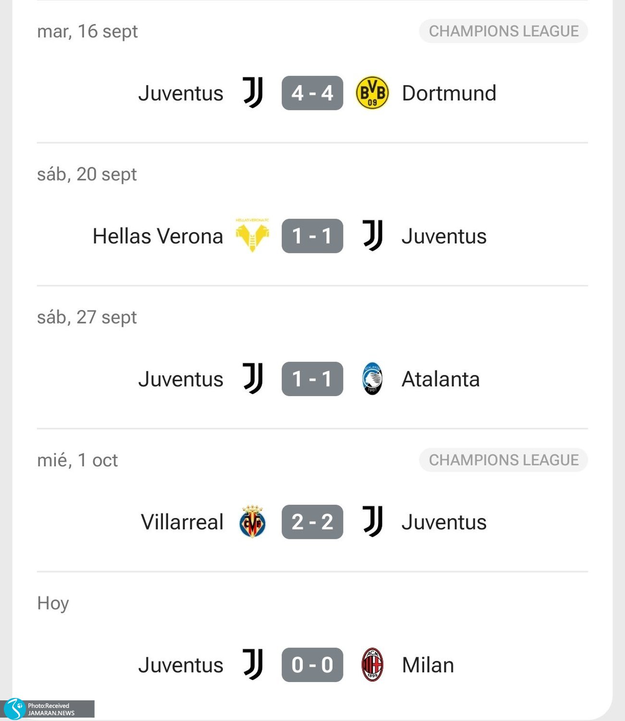Click Champions League tag on 16 sept match

[x=503, y=31]
